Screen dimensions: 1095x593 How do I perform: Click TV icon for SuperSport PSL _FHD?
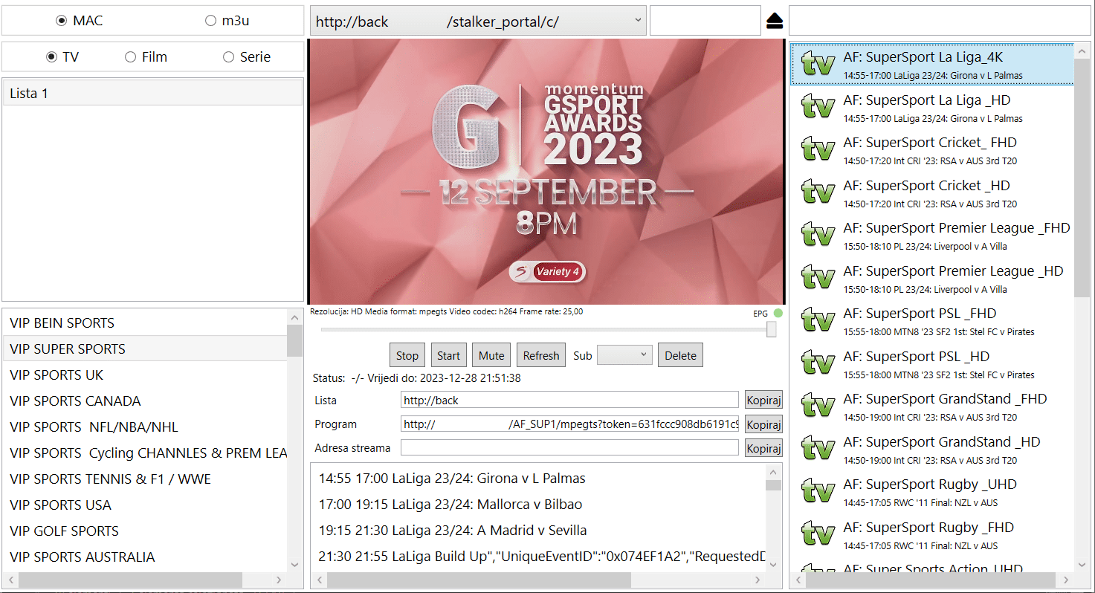(818, 321)
